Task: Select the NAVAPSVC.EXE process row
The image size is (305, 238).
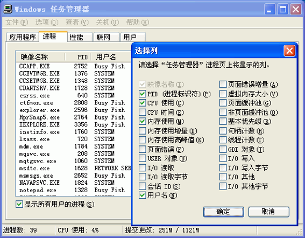Action: click(x=74, y=183)
